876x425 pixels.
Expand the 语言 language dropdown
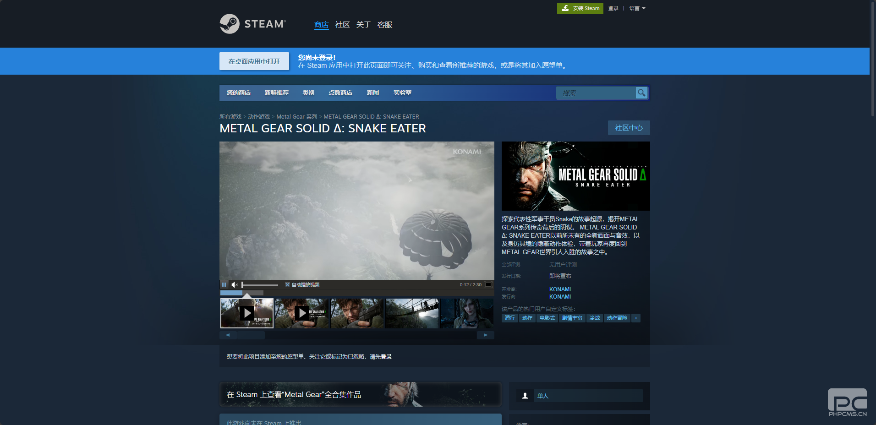[x=637, y=8]
